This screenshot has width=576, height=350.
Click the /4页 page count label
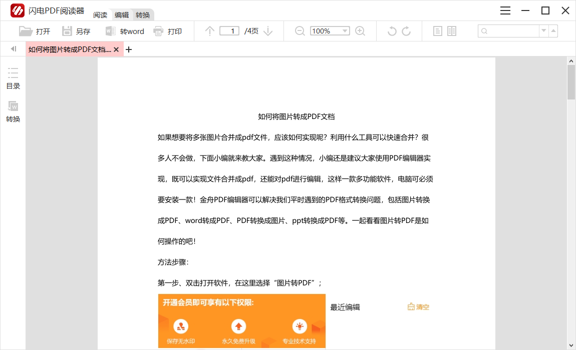pyautogui.click(x=251, y=31)
